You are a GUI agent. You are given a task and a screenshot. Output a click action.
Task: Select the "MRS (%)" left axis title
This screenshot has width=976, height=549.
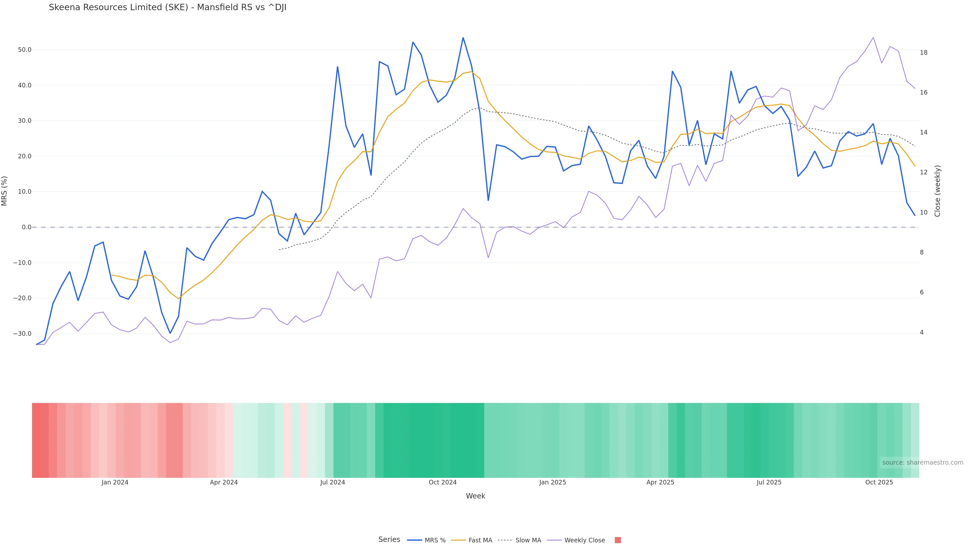[5, 191]
